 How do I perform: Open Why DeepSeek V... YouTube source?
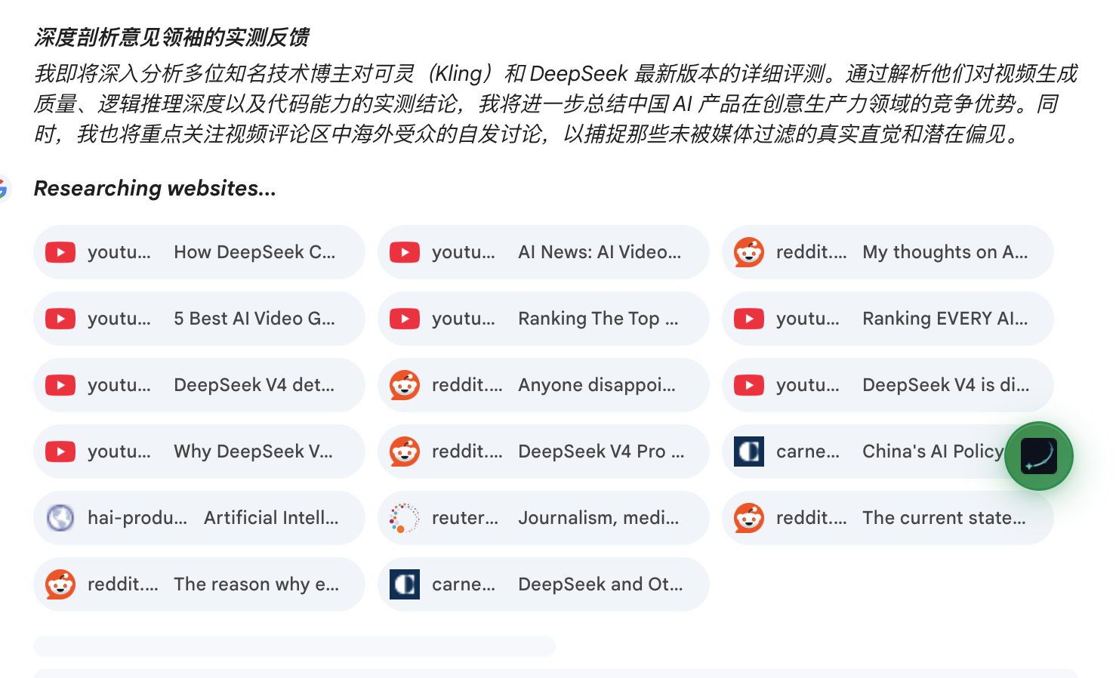coord(199,451)
